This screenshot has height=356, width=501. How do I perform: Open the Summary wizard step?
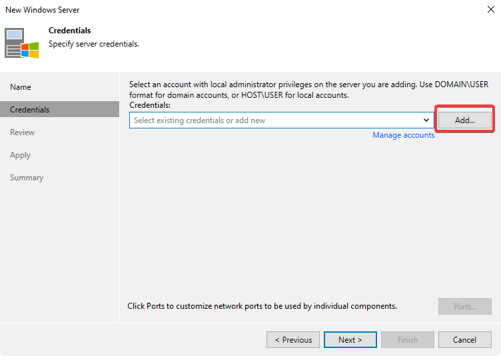pos(27,178)
